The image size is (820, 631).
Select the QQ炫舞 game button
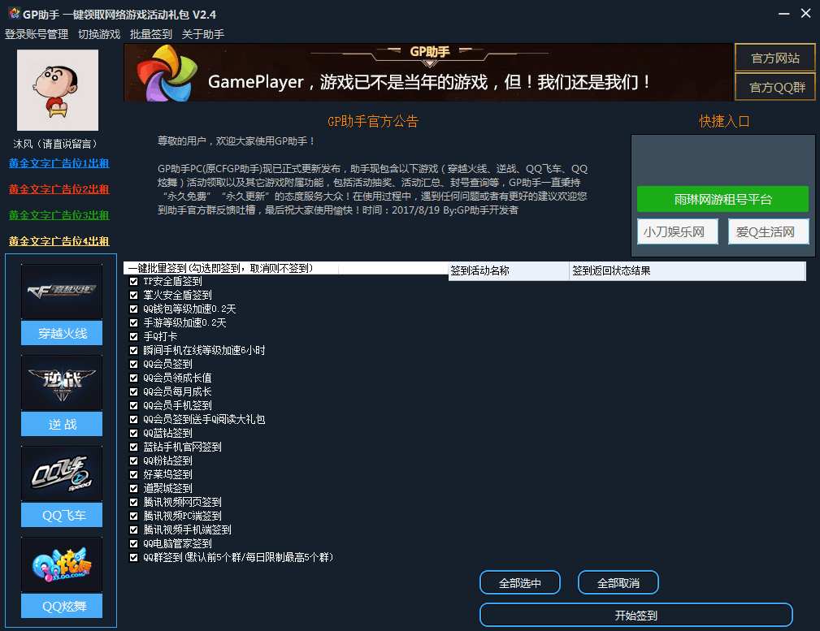[62, 606]
